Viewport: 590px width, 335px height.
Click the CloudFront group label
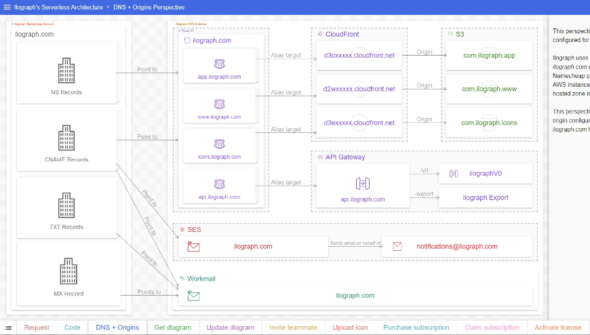point(342,35)
